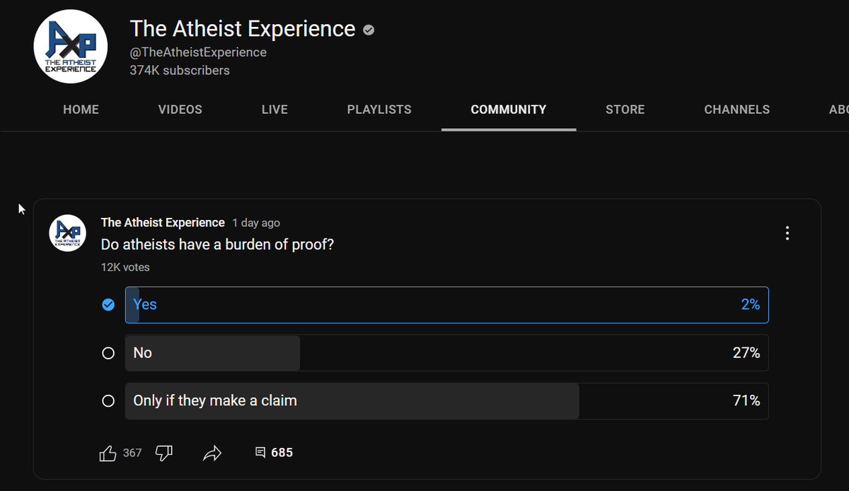Click the '12K votes' label
This screenshot has height=491, width=849.
coord(125,267)
